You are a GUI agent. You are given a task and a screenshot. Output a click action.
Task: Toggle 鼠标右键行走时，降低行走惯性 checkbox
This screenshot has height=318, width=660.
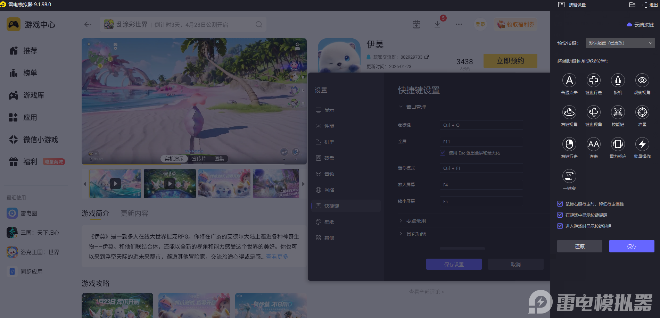[x=560, y=204]
